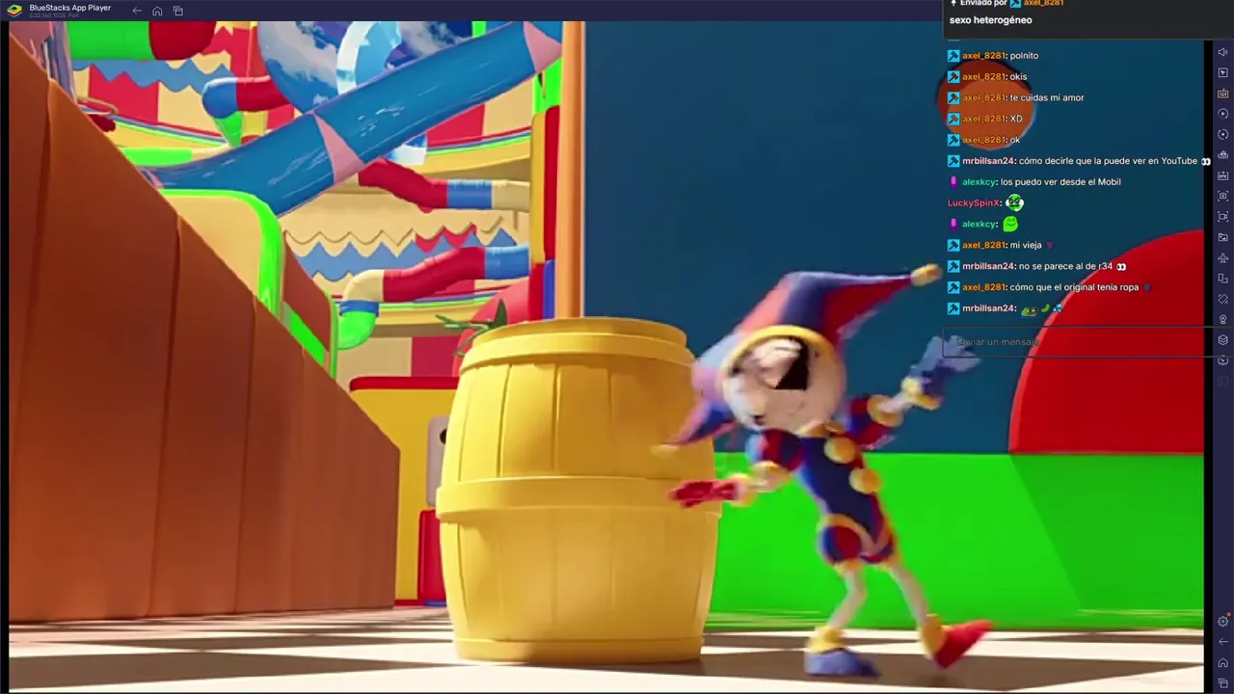Viewport: 1234px width, 694px height.
Task: Open the recent apps icon in the top bar
Action: (x=178, y=11)
